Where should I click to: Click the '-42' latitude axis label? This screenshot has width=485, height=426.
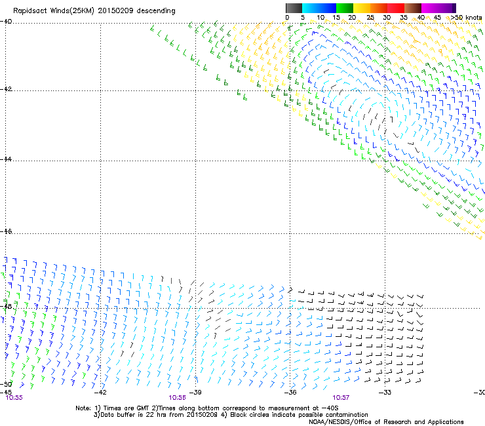click(6, 89)
